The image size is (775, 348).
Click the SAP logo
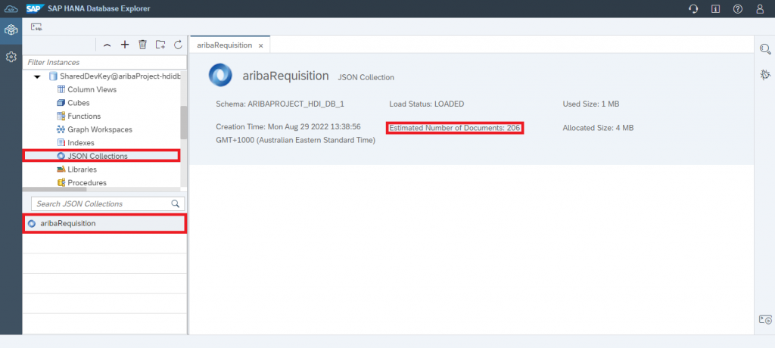click(36, 9)
